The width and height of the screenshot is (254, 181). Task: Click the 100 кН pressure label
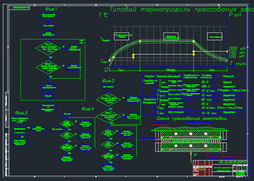pos(237,57)
